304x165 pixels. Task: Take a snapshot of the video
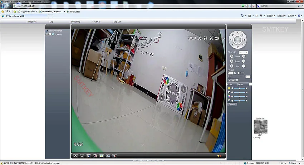pos(102,156)
